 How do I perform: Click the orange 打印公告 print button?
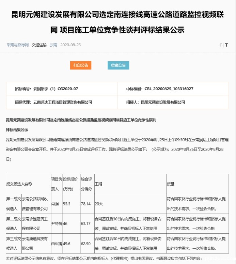pyautogui.click(x=81, y=65)
